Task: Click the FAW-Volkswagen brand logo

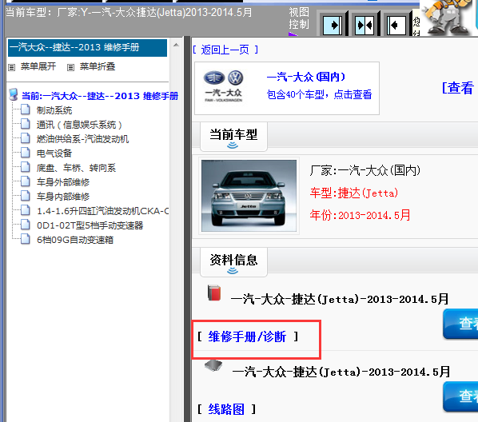Action: click(x=224, y=86)
